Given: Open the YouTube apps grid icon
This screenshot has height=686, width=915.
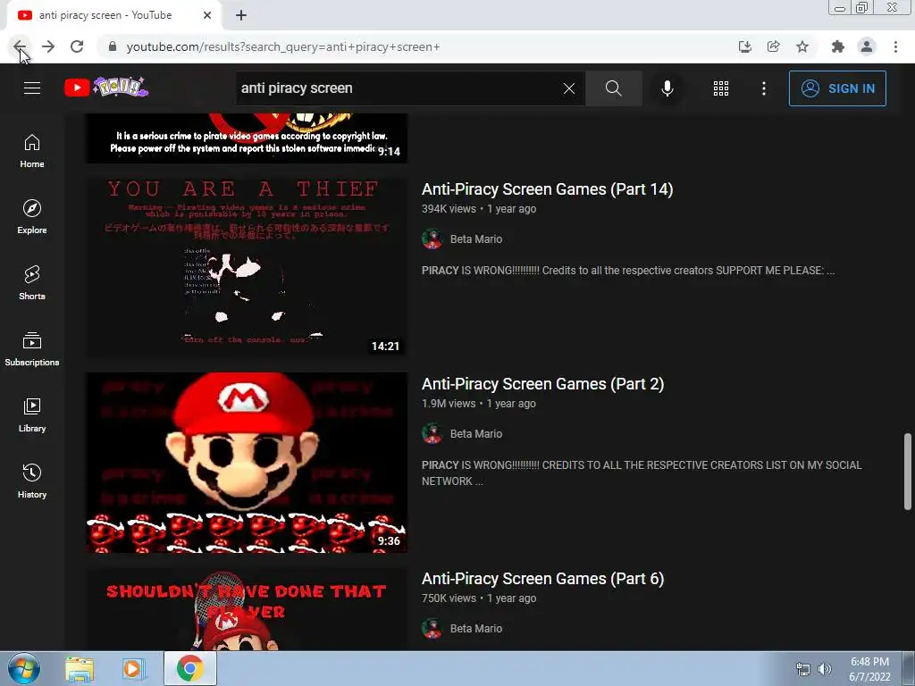Looking at the screenshot, I should point(721,88).
